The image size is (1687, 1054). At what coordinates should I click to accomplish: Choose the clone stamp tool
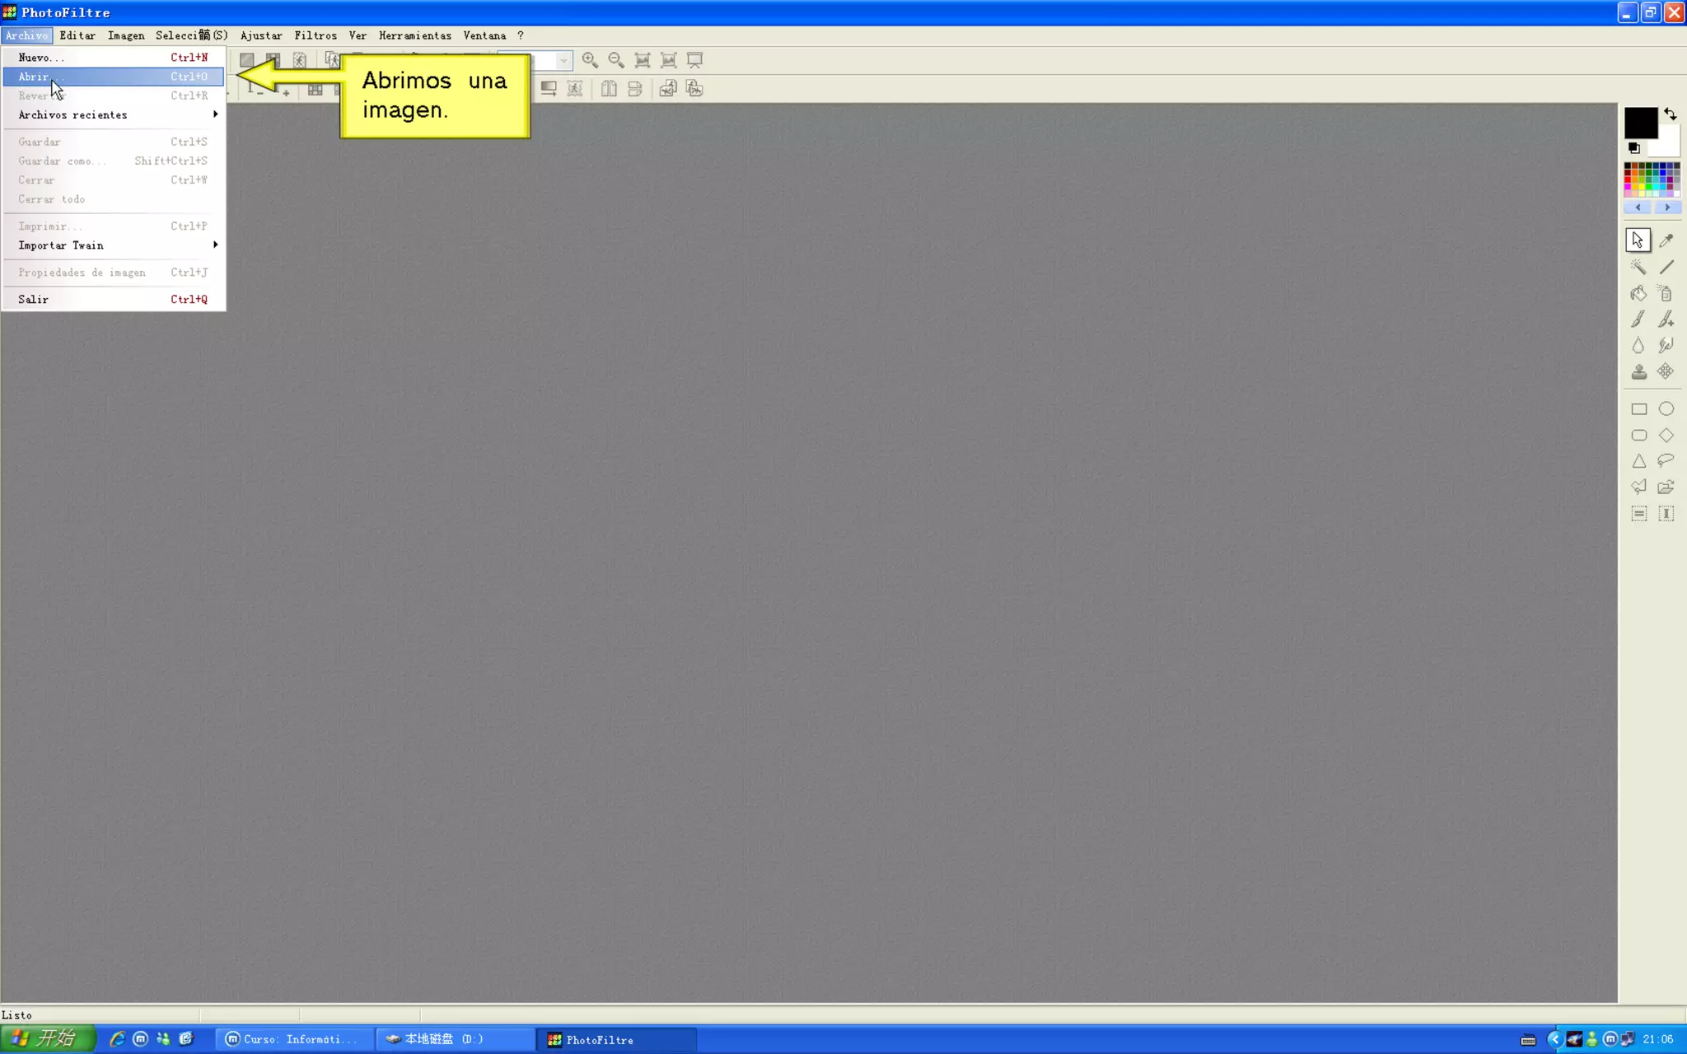click(1638, 372)
